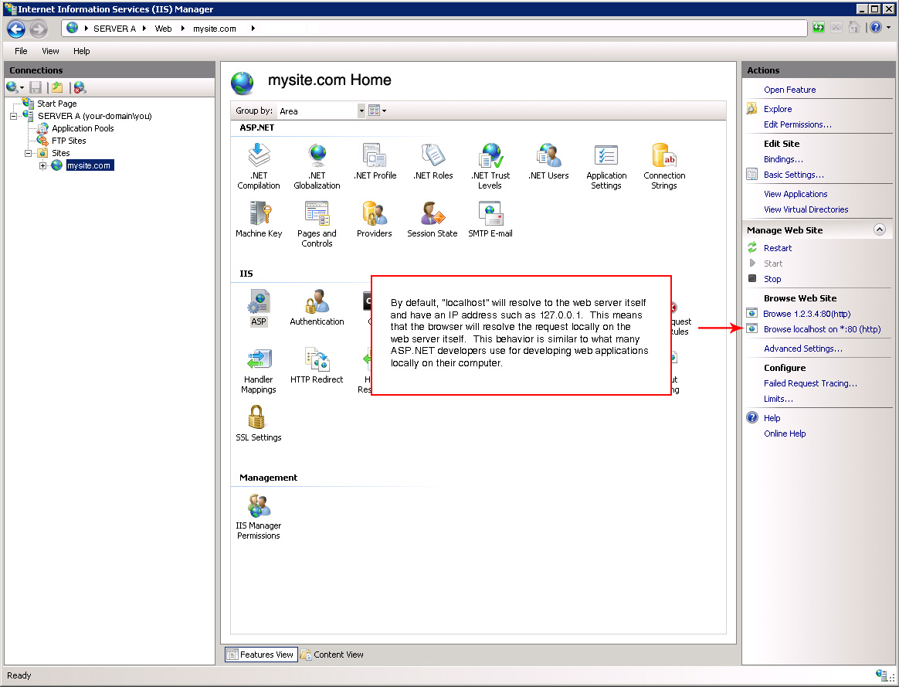Click View Applications link
The height and width of the screenshot is (687, 899).
[796, 195]
